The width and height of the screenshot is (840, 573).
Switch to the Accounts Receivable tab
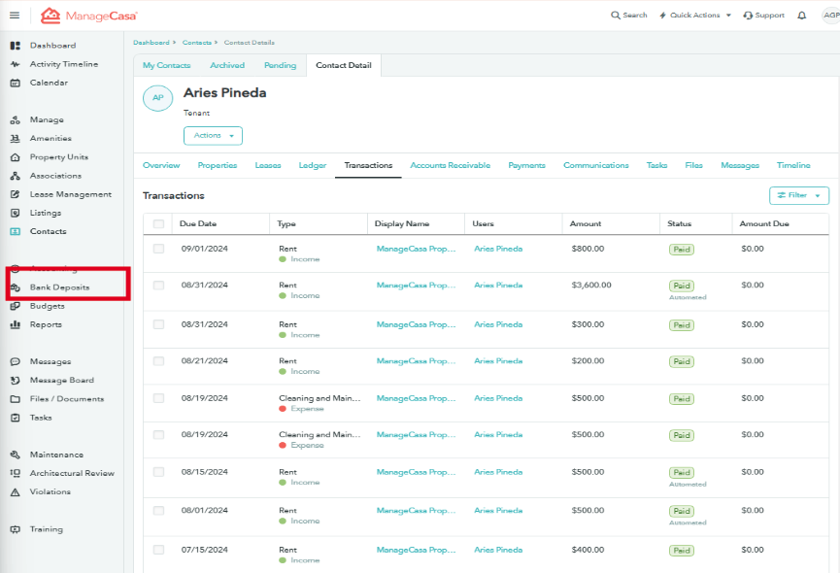[450, 165]
